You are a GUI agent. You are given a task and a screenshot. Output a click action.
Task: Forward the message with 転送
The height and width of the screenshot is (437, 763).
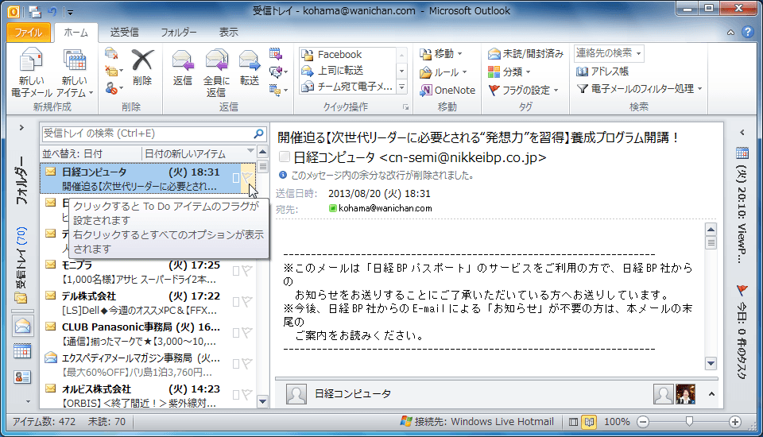(249, 68)
